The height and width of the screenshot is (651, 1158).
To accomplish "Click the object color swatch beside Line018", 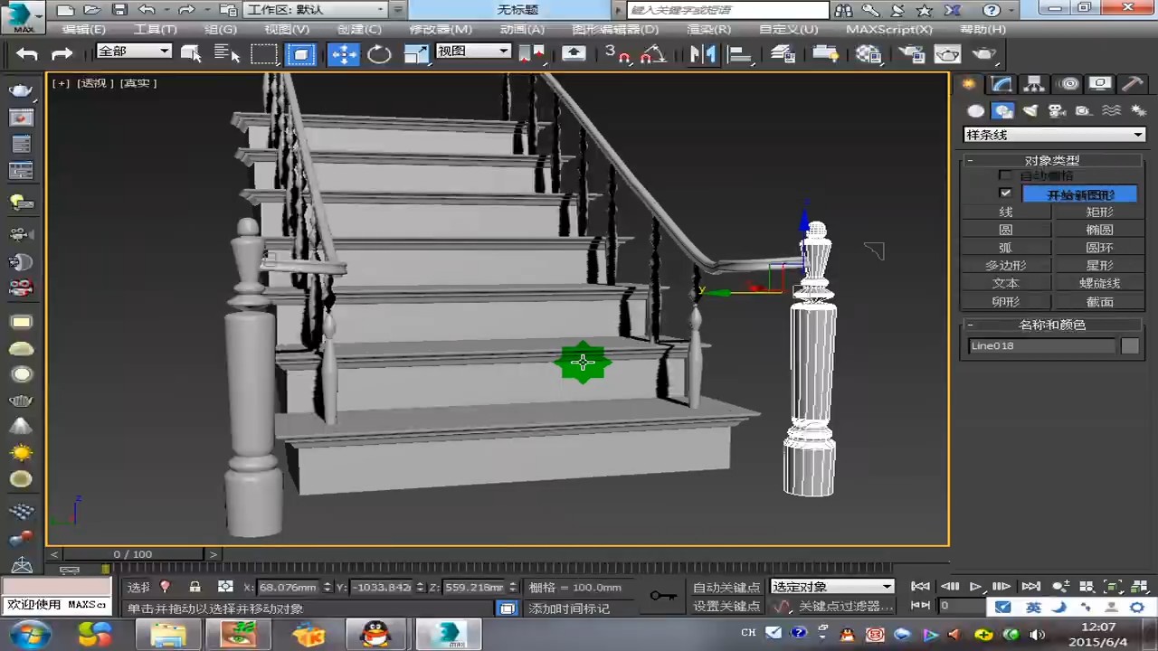I will pos(1130,345).
